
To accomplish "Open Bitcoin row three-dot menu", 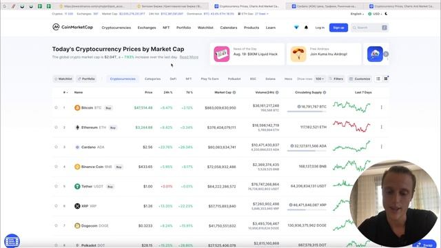I will click(381, 107).
